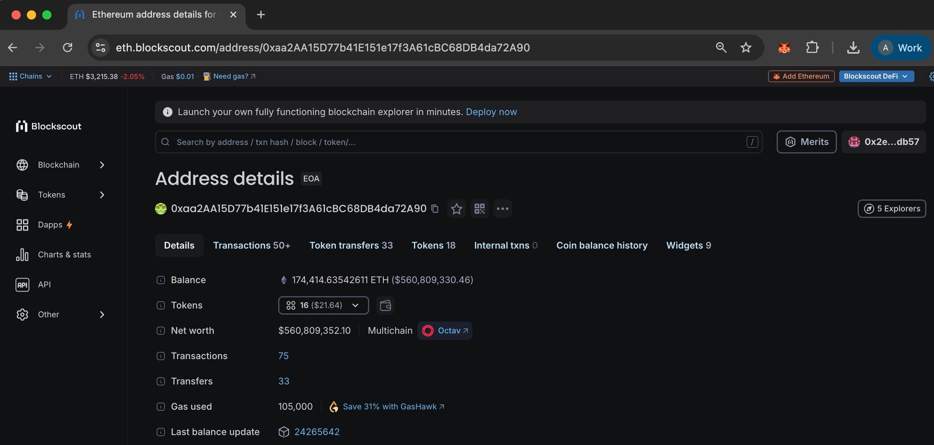Viewport: 934px width, 445px height.
Task: Open the API section in the sidebar
Action: click(x=44, y=284)
